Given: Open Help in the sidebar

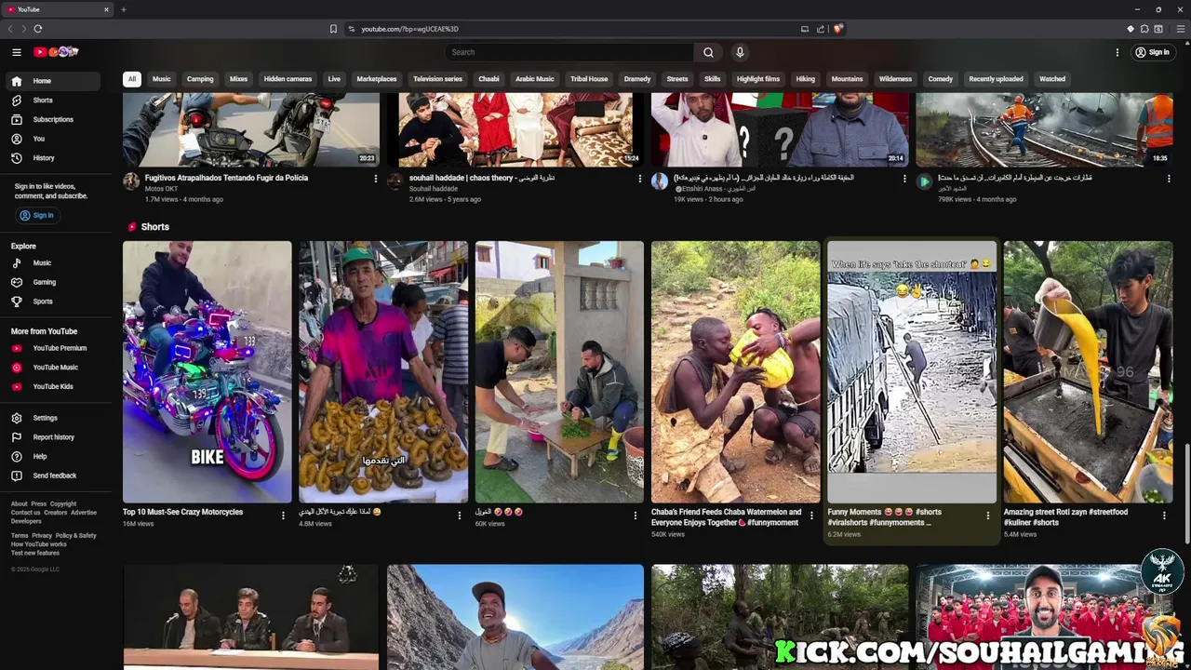Looking at the screenshot, I should 52,457.
